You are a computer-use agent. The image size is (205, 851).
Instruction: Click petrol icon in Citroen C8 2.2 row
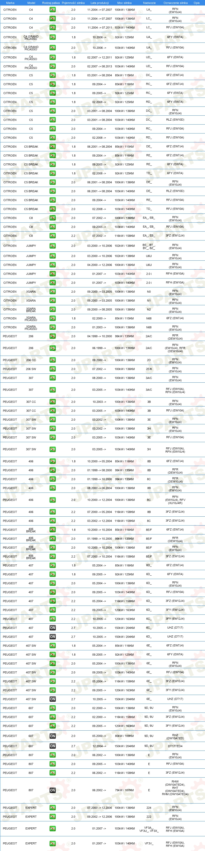(52, 236)
